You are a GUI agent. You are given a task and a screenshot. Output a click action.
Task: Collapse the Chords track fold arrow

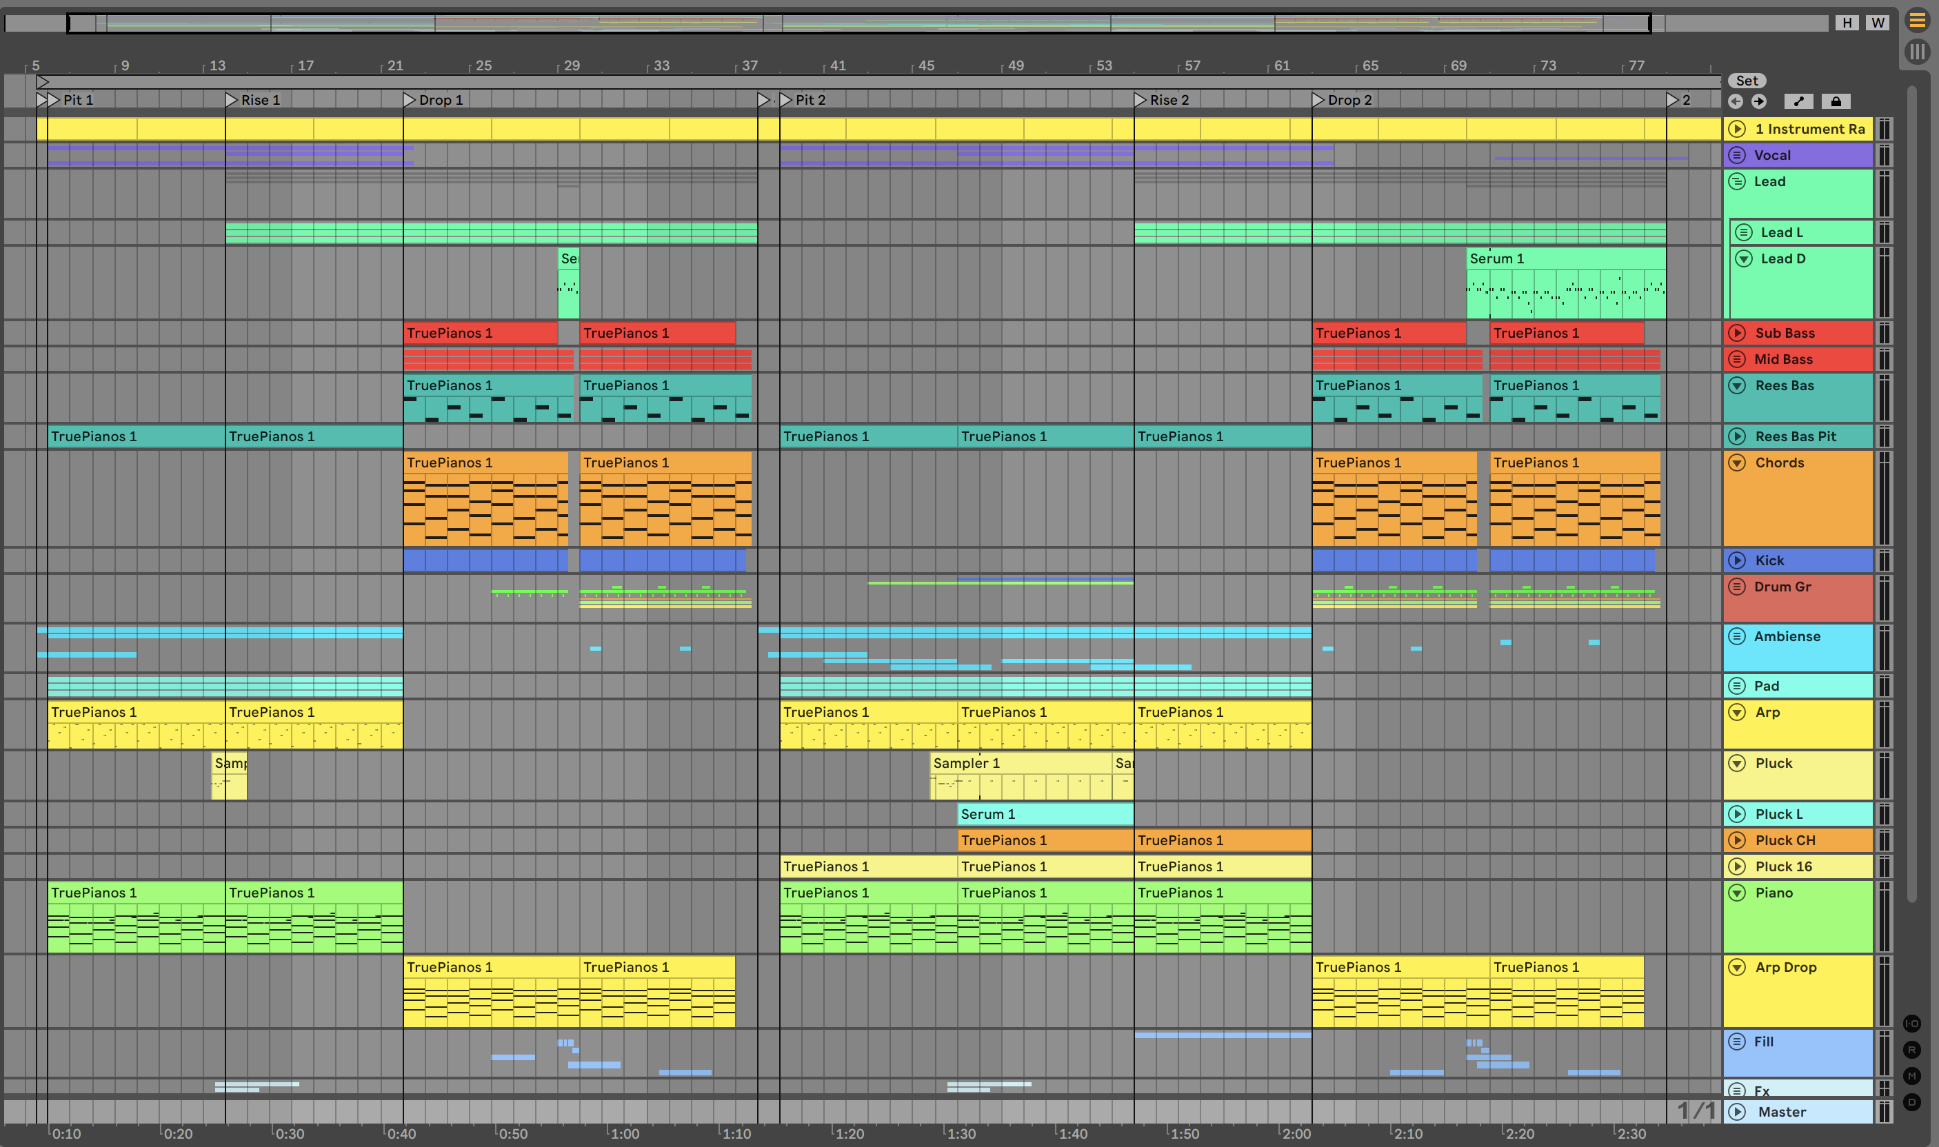pos(1736,463)
